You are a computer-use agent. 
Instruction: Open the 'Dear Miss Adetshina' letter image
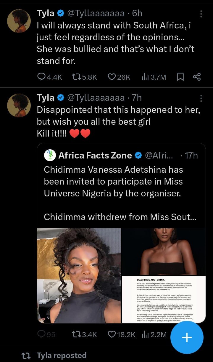tap(164, 299)
